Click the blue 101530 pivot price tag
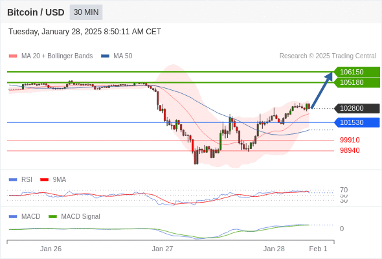This screenshot has height=259, width=382. [x=357, y=122]
